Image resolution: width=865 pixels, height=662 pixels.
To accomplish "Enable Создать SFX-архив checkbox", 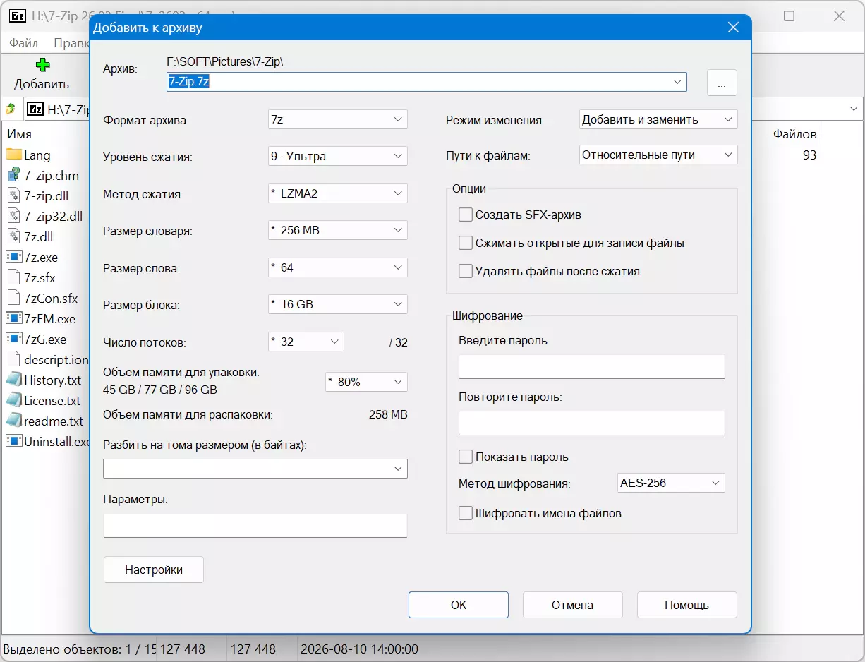I will click(465, 215).
